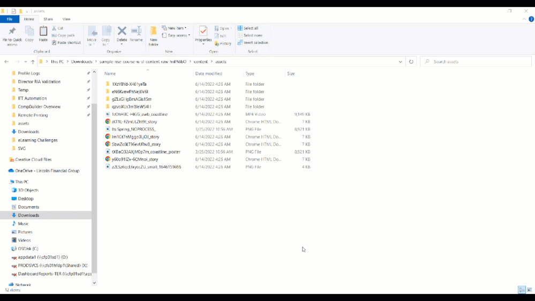
Task: Click the Copy to icon
Action: pyautogui.click(x=106, y=36)
